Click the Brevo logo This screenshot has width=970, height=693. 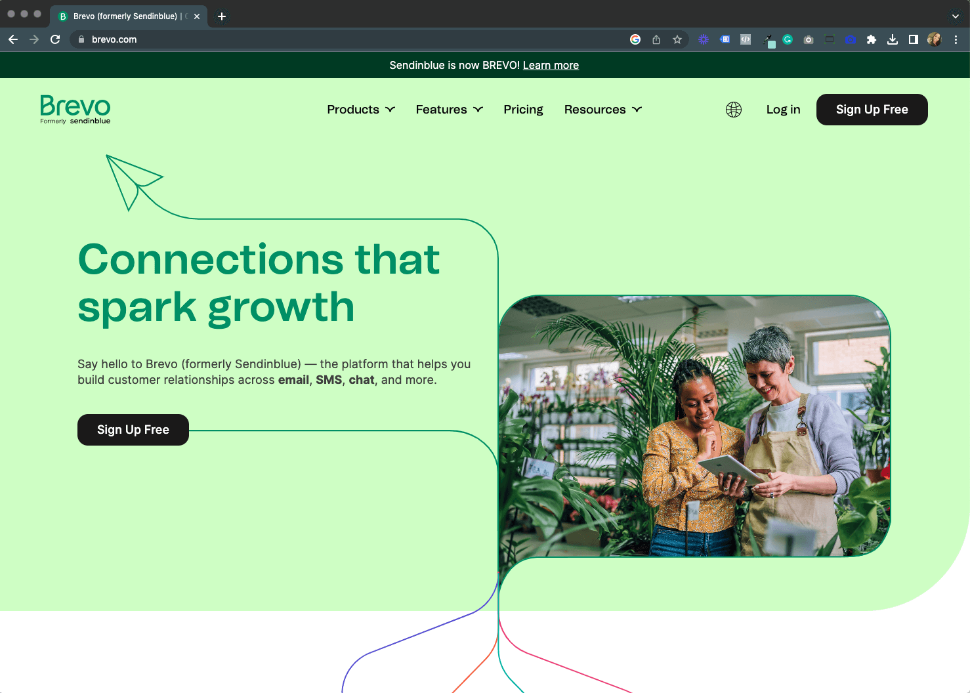tap(75, 109)
